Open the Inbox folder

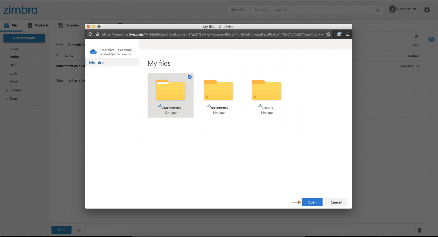[x=14, y=49]
